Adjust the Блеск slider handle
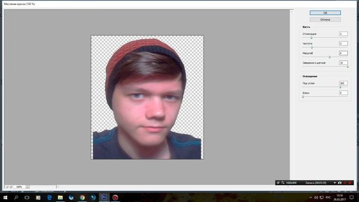 pyautogui.click(x=303, y=97)
